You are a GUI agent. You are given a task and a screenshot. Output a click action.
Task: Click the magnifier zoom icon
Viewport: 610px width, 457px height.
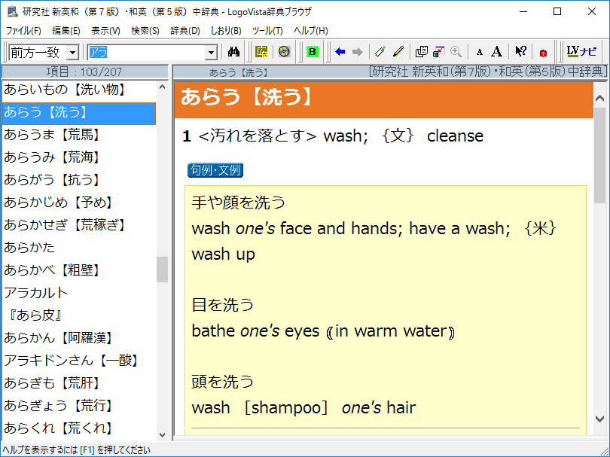(456, 52)
